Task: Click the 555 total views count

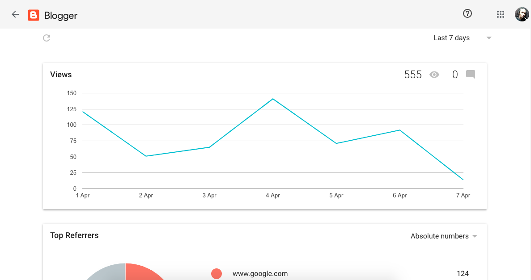Action: 412,75
